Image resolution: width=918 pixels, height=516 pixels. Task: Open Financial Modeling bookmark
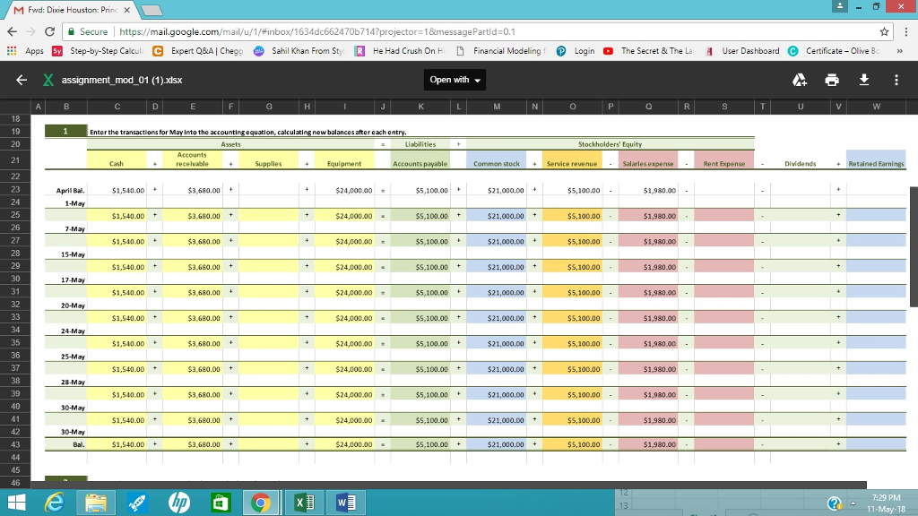(500, 51)
